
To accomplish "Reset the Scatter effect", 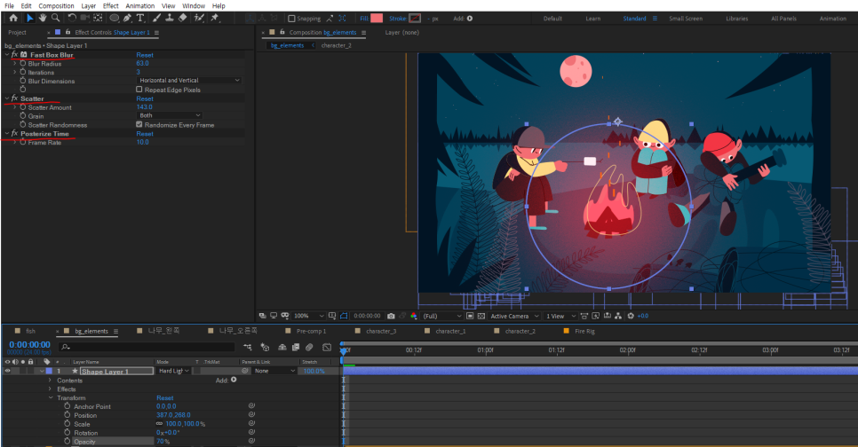I will pyautogui.click(x=145, y=99).
